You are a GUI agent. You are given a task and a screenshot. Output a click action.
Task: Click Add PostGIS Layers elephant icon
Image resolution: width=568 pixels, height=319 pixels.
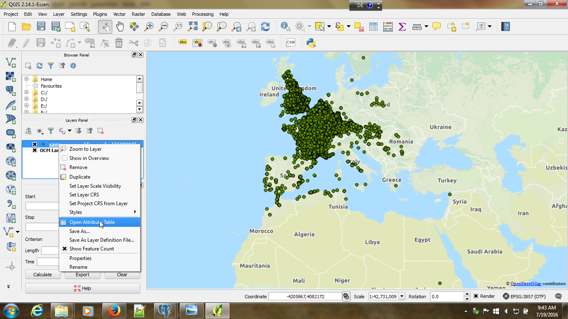(11, 91)
